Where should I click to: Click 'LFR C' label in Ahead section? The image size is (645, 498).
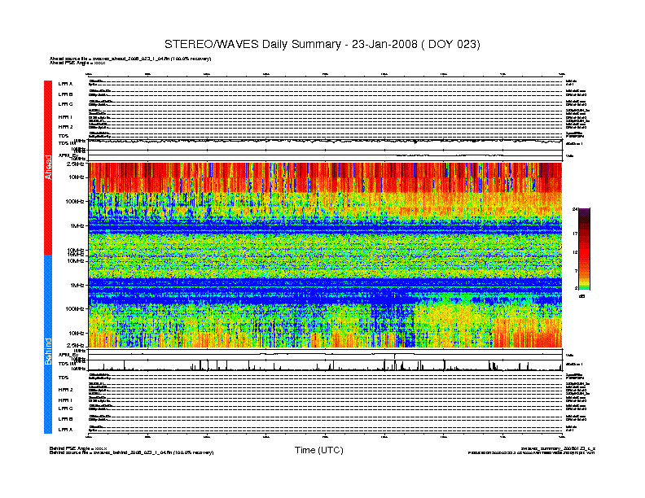point(65,104)
